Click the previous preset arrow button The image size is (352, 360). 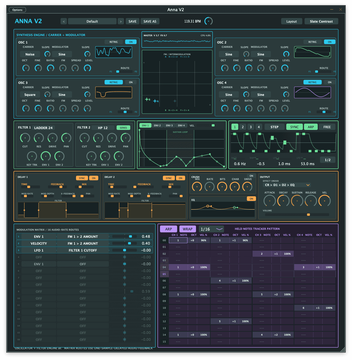pyautogui.click(x=64, y=21)
